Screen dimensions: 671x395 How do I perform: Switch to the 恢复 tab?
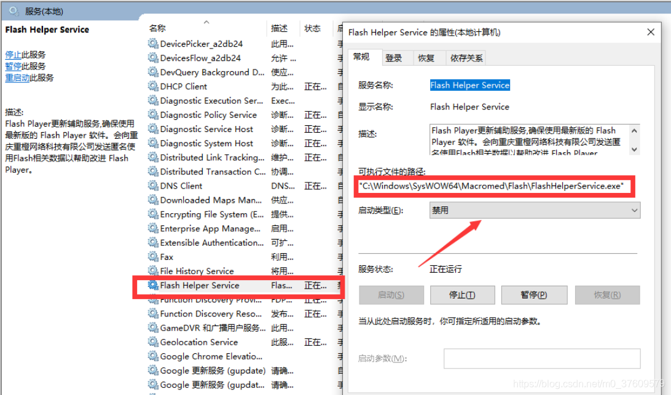click(429, 58)
